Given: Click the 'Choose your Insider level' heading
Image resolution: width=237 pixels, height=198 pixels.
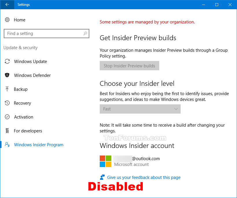Looking at the screenshot, I should coord(137,84).
